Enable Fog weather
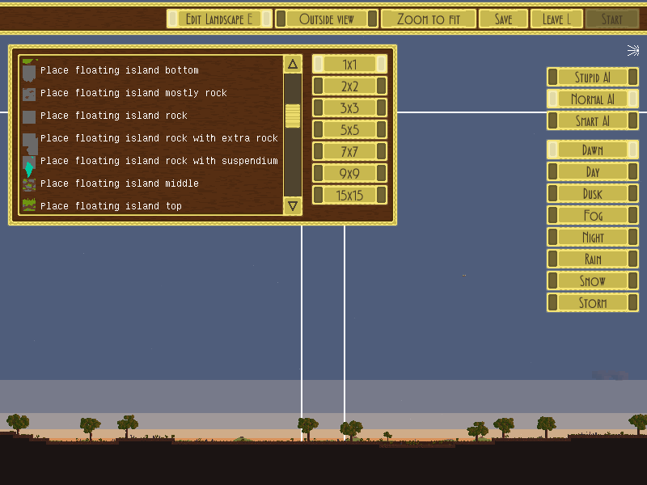This screenshot has height=485, width=647. tap(593, 215)
